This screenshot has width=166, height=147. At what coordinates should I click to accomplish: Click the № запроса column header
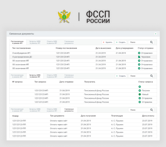[x=17, y=82]
